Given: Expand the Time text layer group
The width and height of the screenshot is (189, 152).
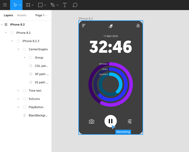Looking at the screenshot, I should tap(18, 91).
